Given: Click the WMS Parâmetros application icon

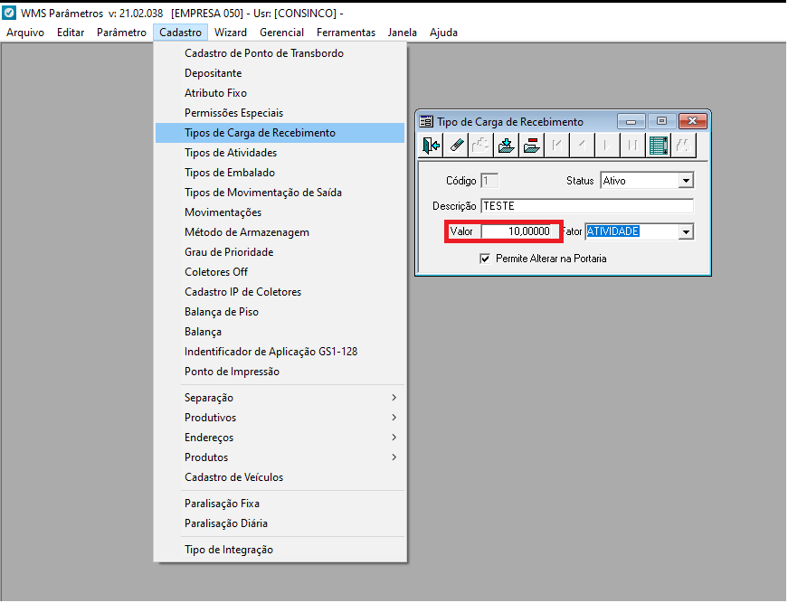Looking at the screenshot, I should 10,13.
